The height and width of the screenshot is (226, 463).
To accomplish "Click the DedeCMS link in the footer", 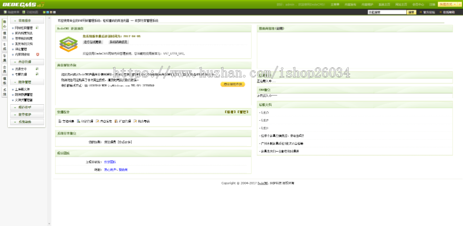I will [x=262, y=183].
